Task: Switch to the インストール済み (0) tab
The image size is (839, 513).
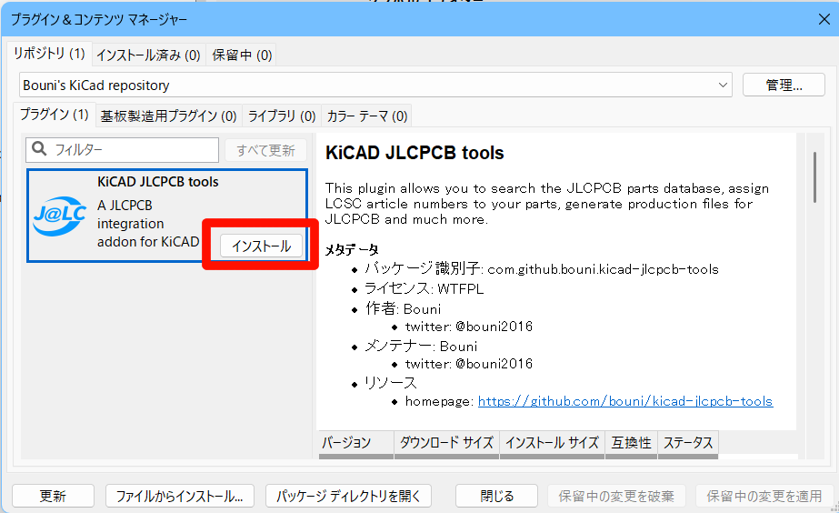Action: [x=148, y=55]
